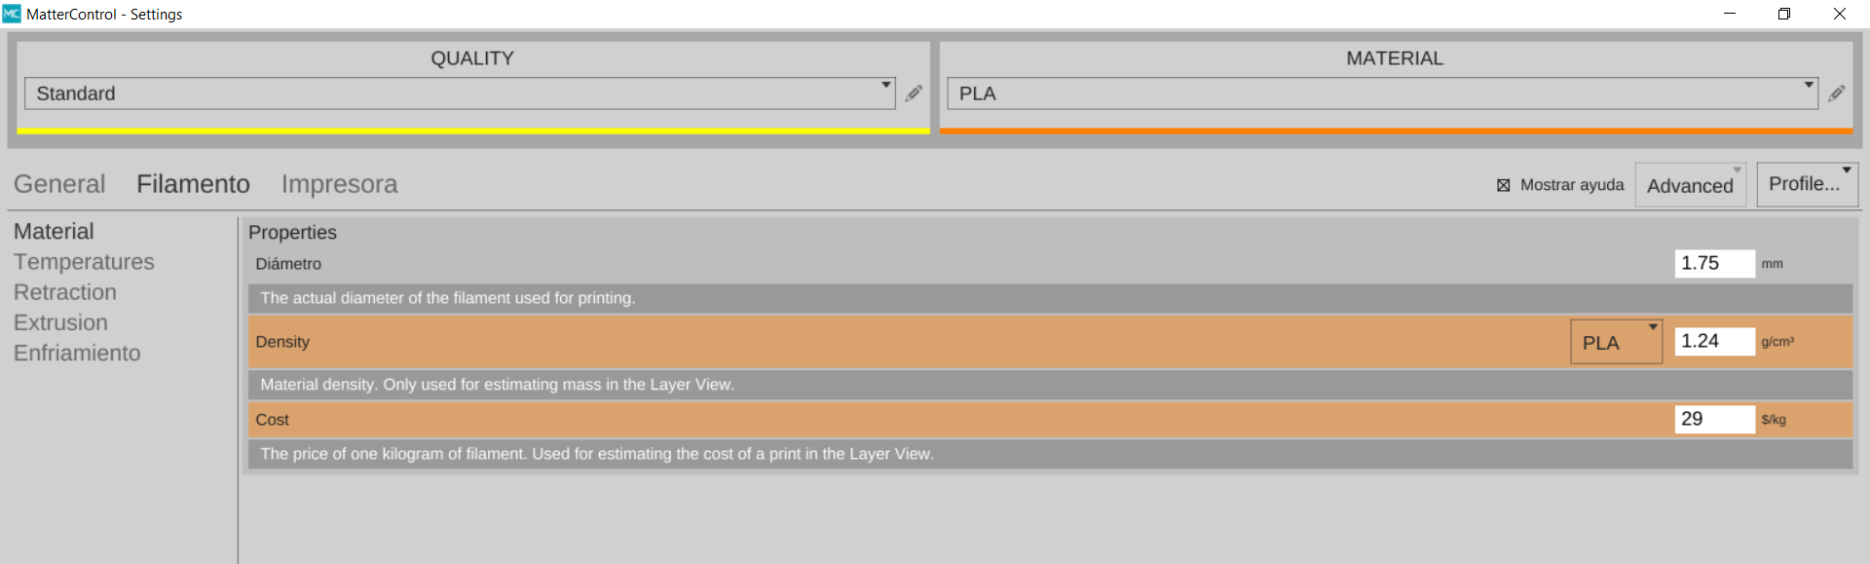1870x564 pixels.
Task: Click the Density value input field
Action: [x=1713, y=341]
